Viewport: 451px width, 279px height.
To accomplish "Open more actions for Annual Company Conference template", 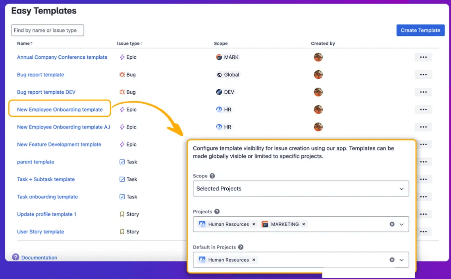I will pyautogui.click(x=423, y=57).
